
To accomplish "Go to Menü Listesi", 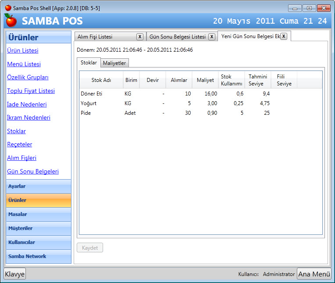I will coord(24,64).
